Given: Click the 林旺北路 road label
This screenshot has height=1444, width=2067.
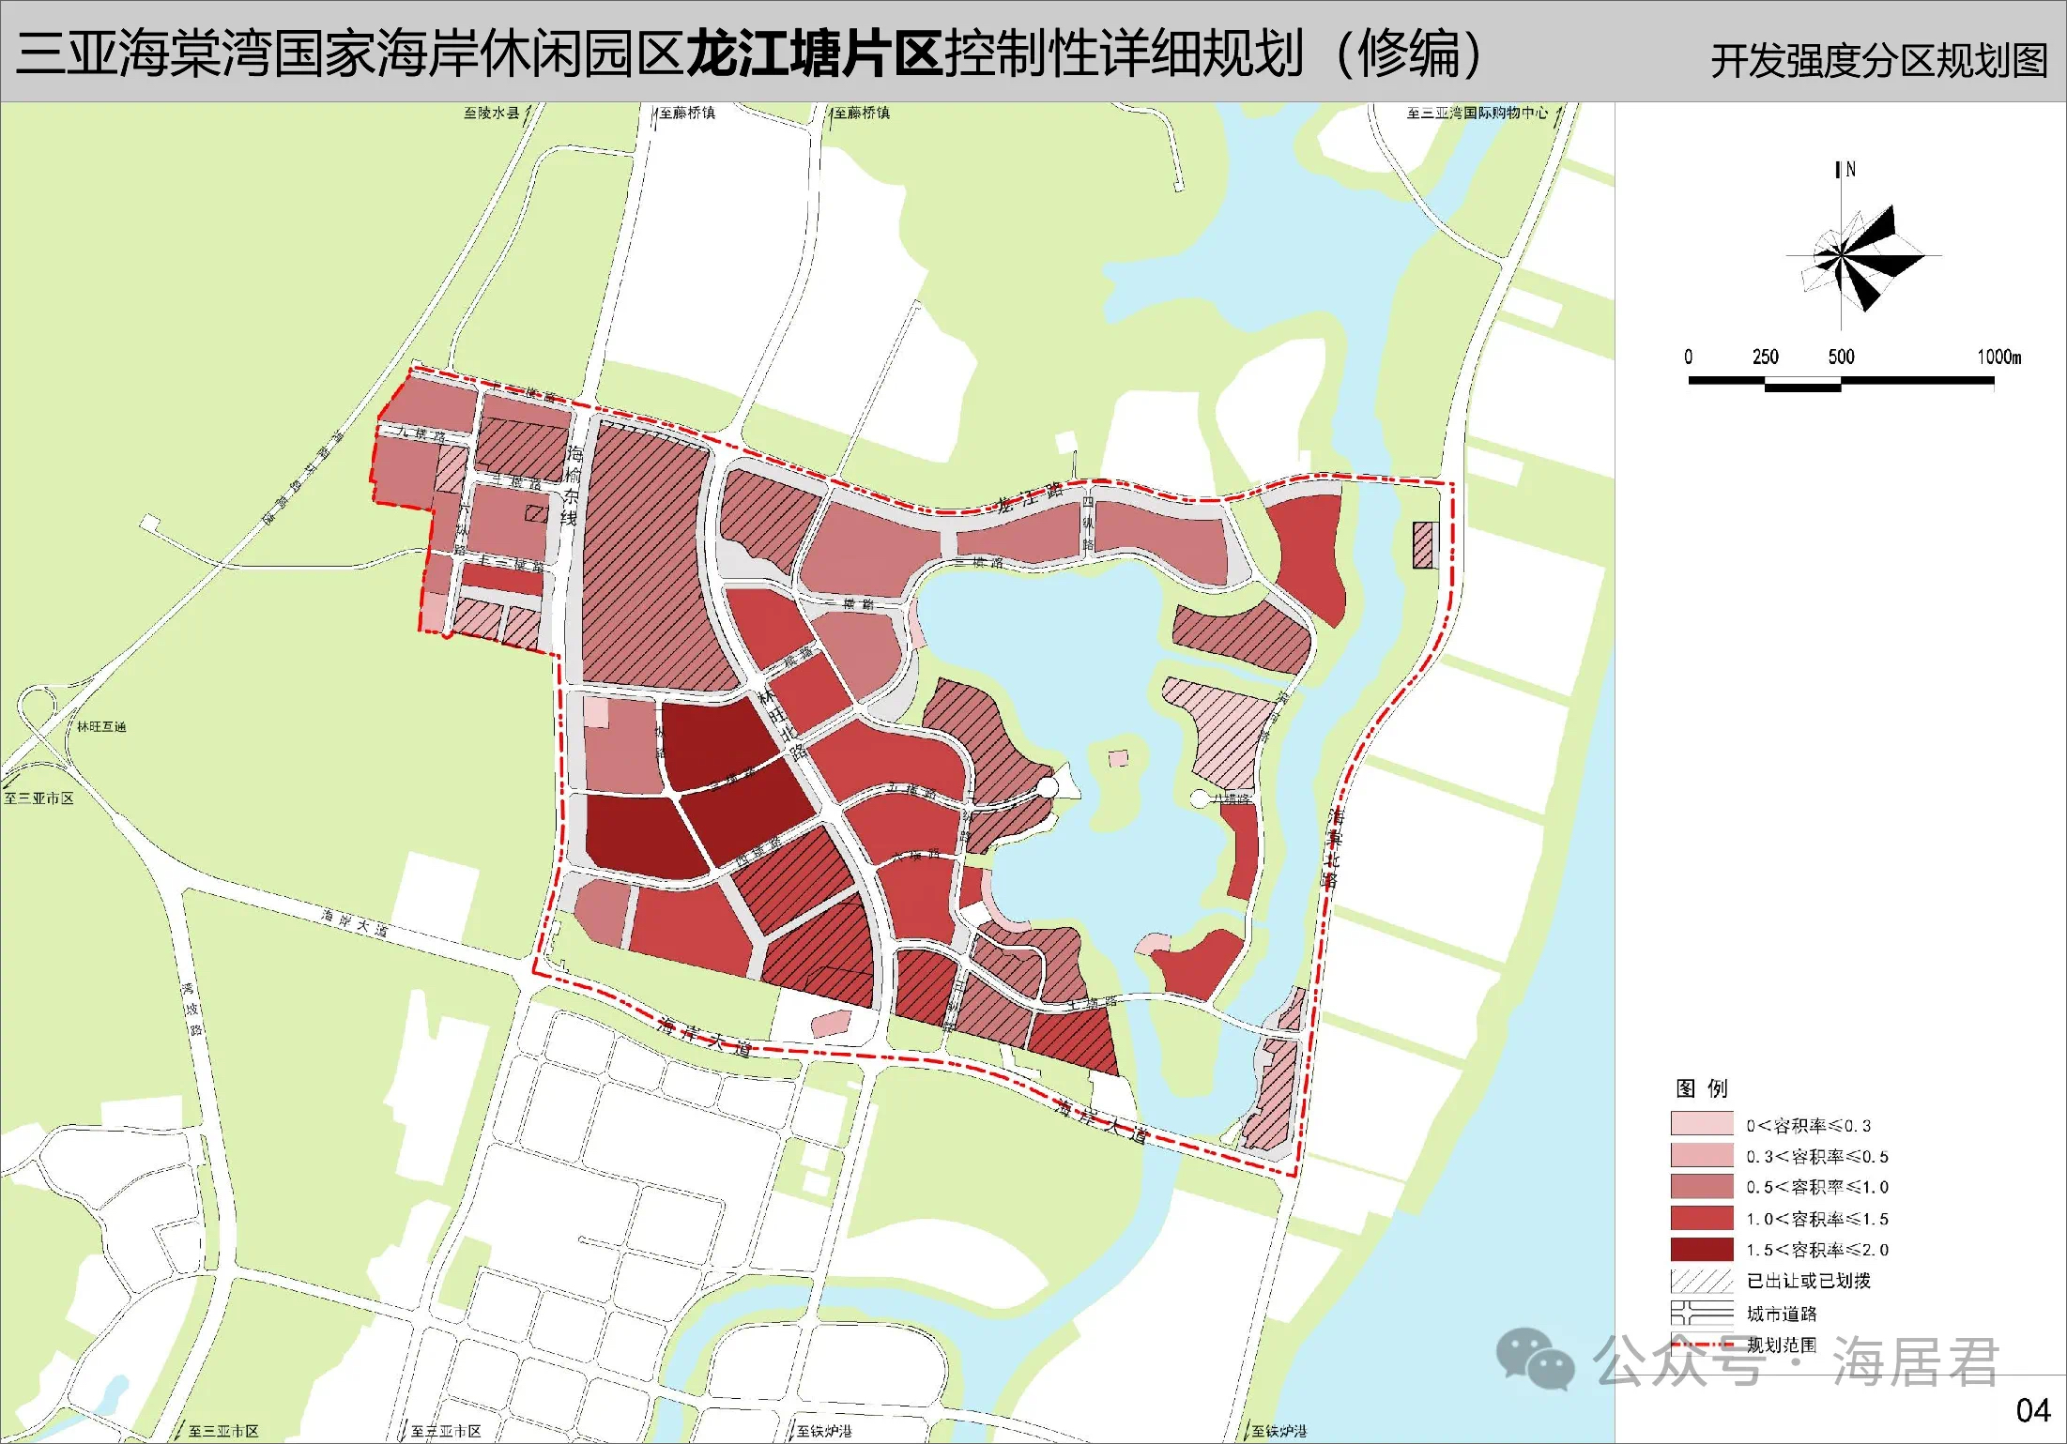Looking at the screenshot, I should pos(782,724).
